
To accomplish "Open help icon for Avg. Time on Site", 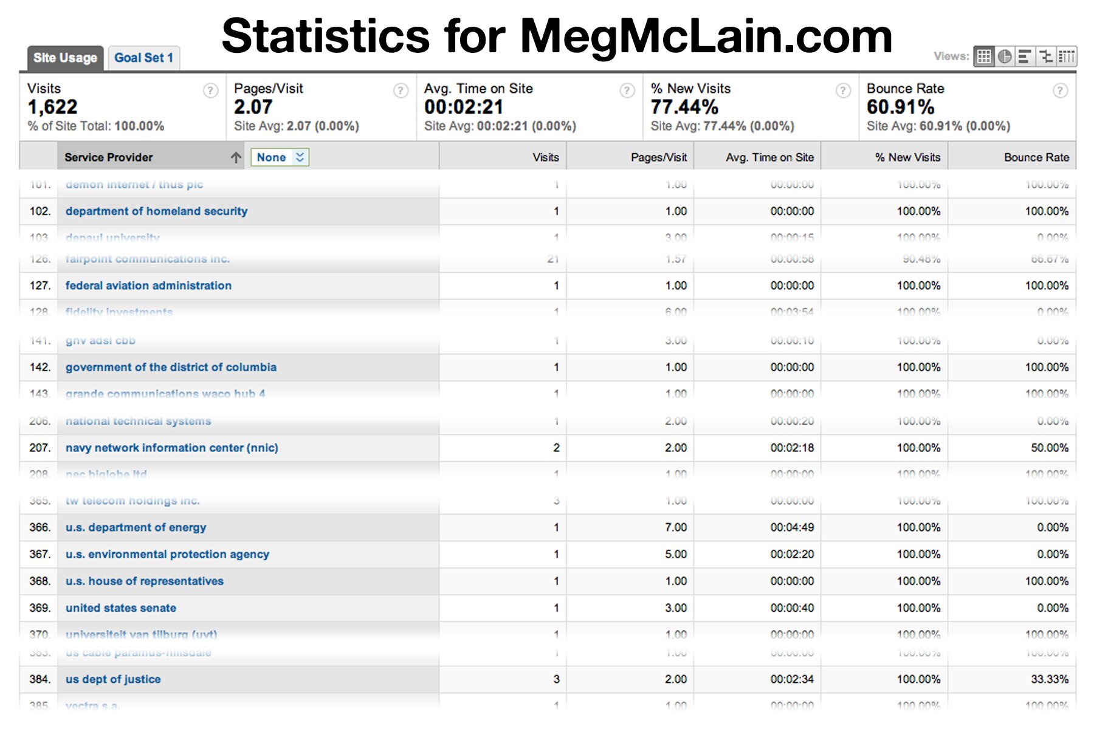I will pos(627,91).
